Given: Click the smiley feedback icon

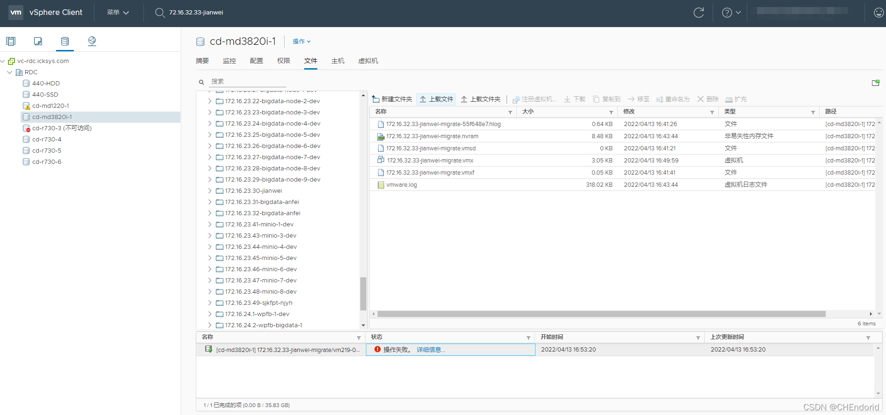Looking at the screenshot, I should click(879, 13).
